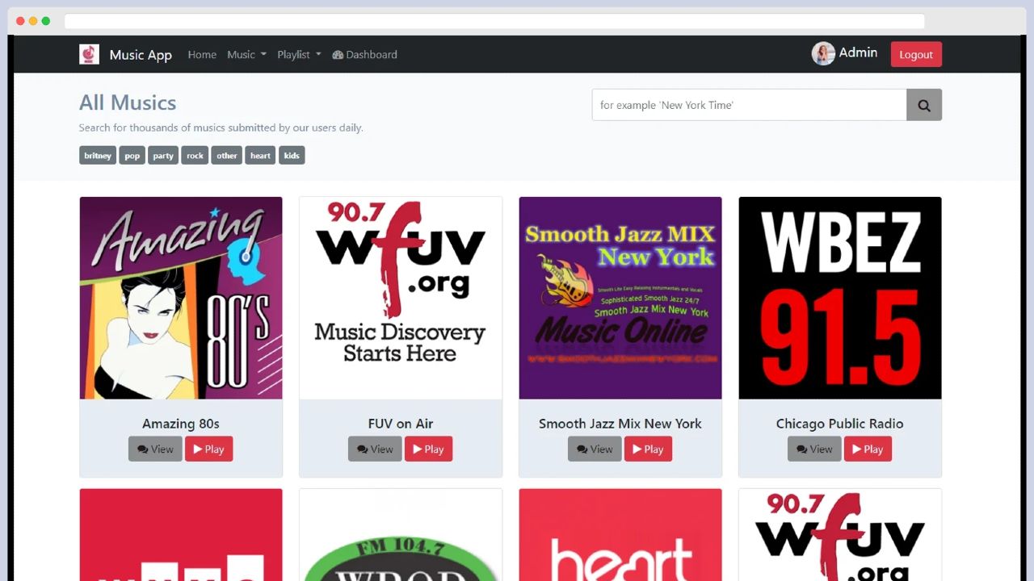Viewport: 1034px width, 581px height.
Task: Expand the Music dropdown menu
Action: [x=246, y=55]
